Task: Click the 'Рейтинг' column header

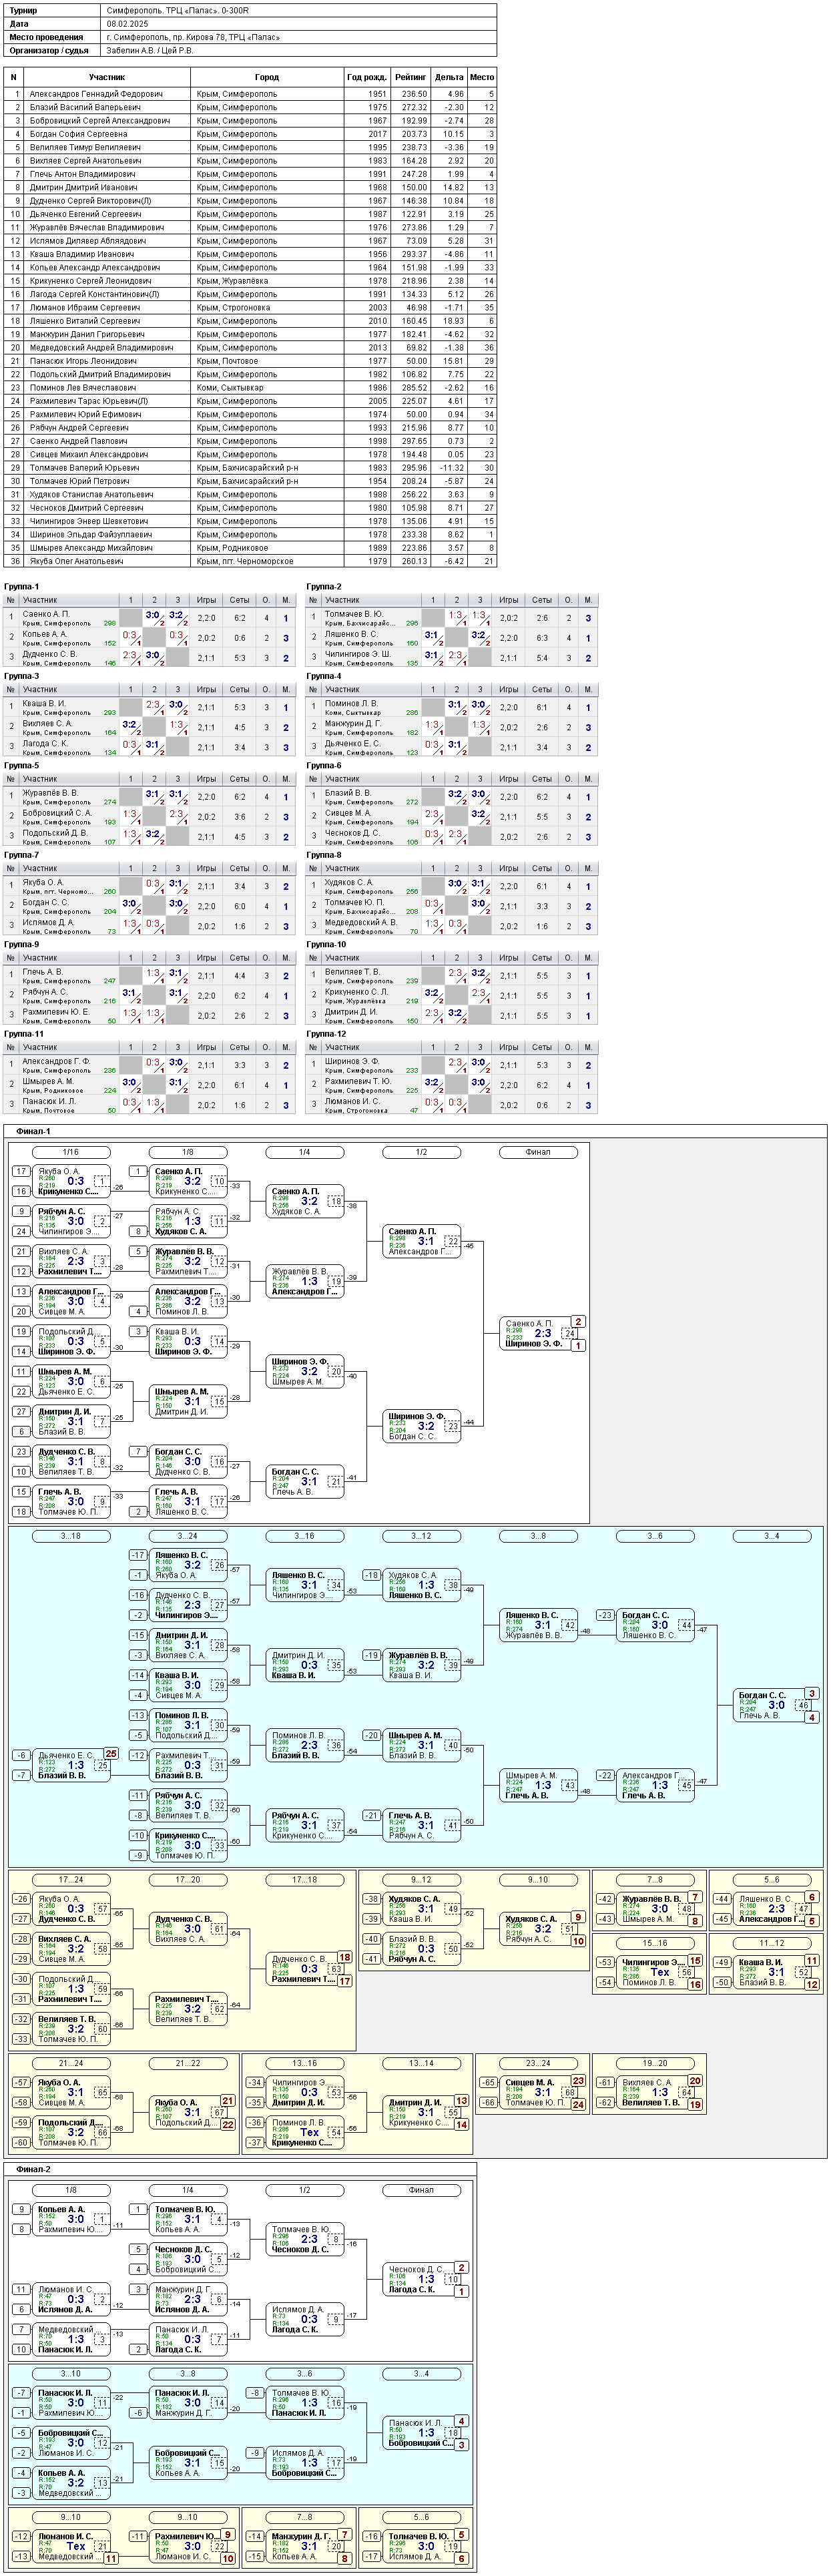Action: pyautogui.click(x=410, y=77)
